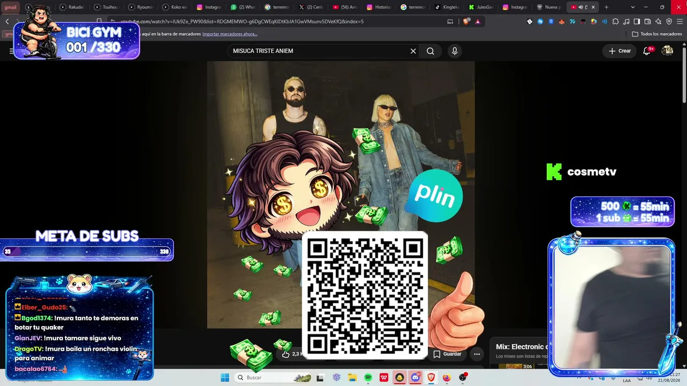Open Brave browser from the taskbar
Screen dimensions: 687x386
431,377
